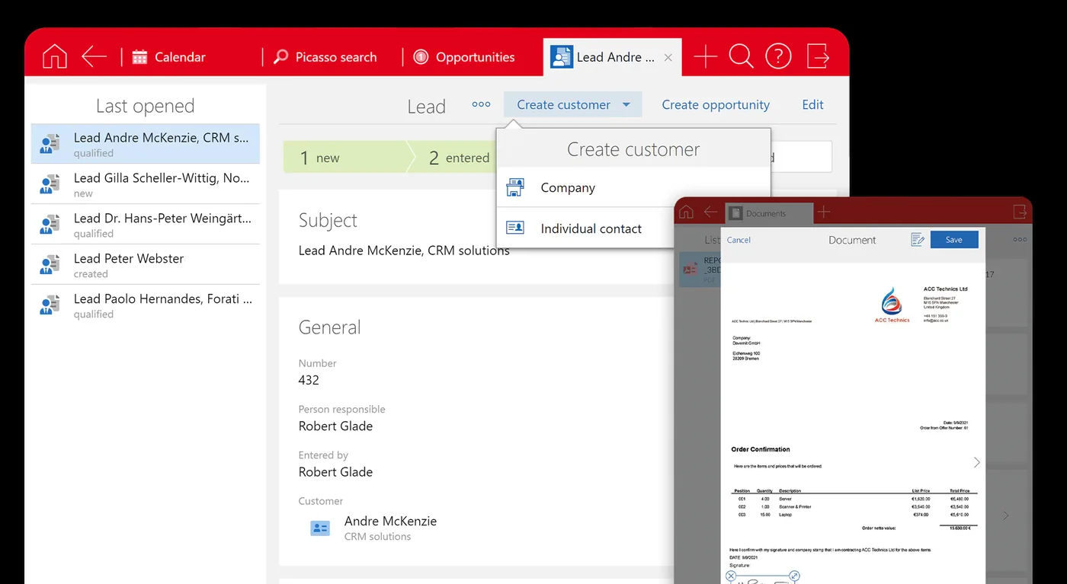Close the Lead Andre tab
The image size is (1067, 584).
pos(668,58)
